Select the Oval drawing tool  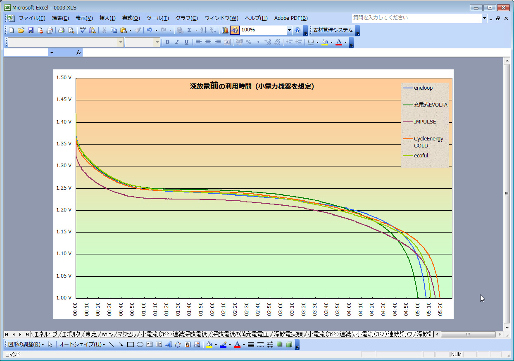tap(140, 344)
